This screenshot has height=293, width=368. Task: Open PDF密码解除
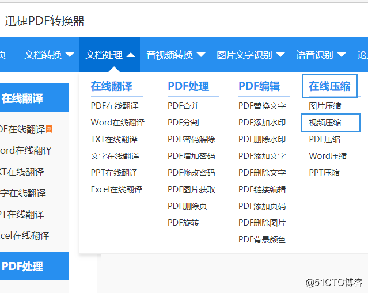191,139
